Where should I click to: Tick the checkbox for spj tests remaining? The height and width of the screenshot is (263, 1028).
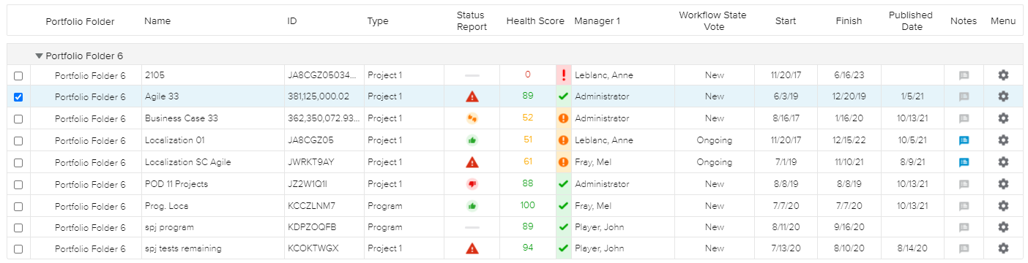click(18, 248)
